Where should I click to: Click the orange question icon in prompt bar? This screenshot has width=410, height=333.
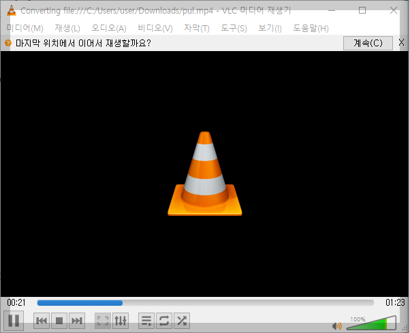click(8, 43)
